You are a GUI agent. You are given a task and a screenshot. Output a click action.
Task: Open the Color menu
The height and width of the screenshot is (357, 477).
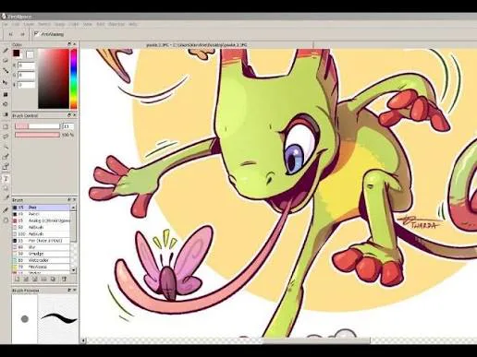coord(73,24)
